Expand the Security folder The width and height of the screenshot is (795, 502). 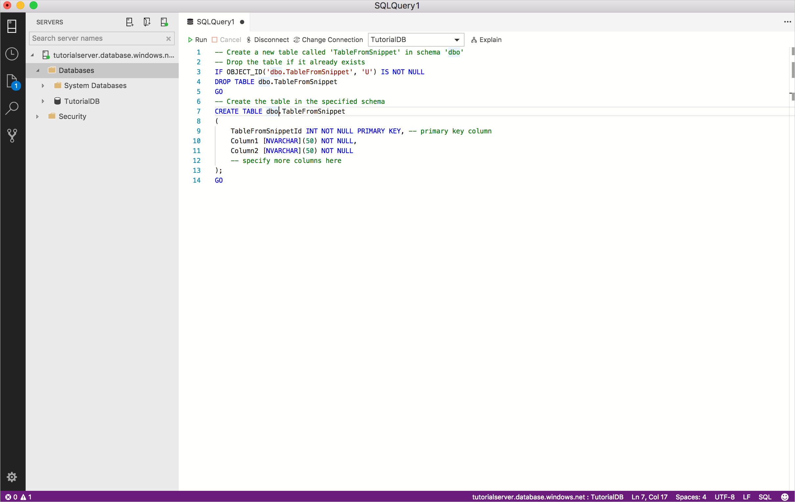tap(37, 116)
